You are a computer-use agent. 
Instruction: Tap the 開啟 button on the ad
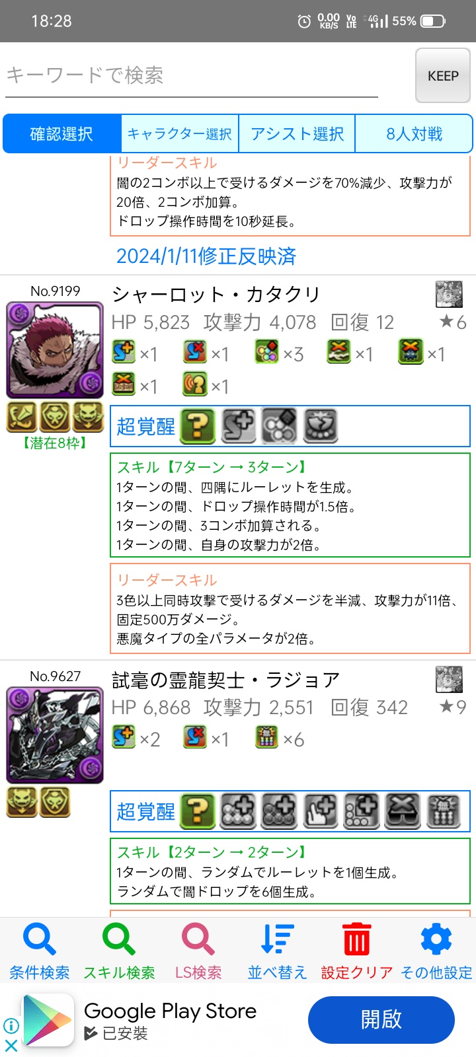(x=381, y=1020)
